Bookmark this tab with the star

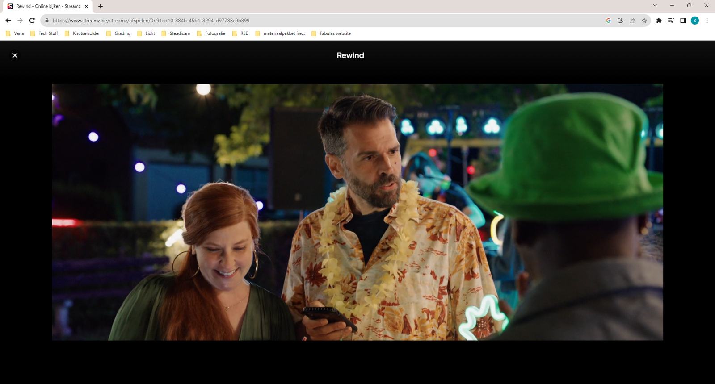(644, 21)
